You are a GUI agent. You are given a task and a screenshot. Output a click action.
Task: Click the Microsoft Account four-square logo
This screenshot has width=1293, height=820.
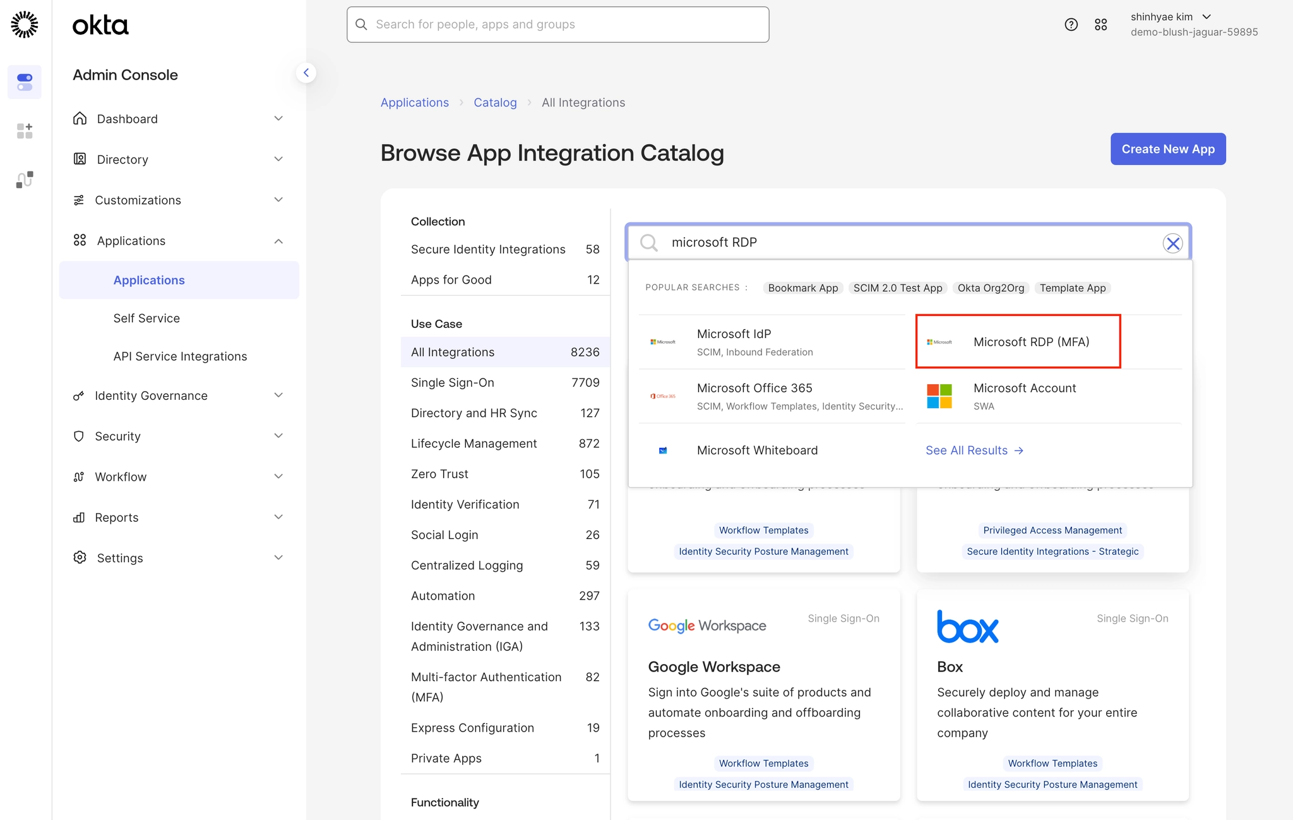coord(939,396)
